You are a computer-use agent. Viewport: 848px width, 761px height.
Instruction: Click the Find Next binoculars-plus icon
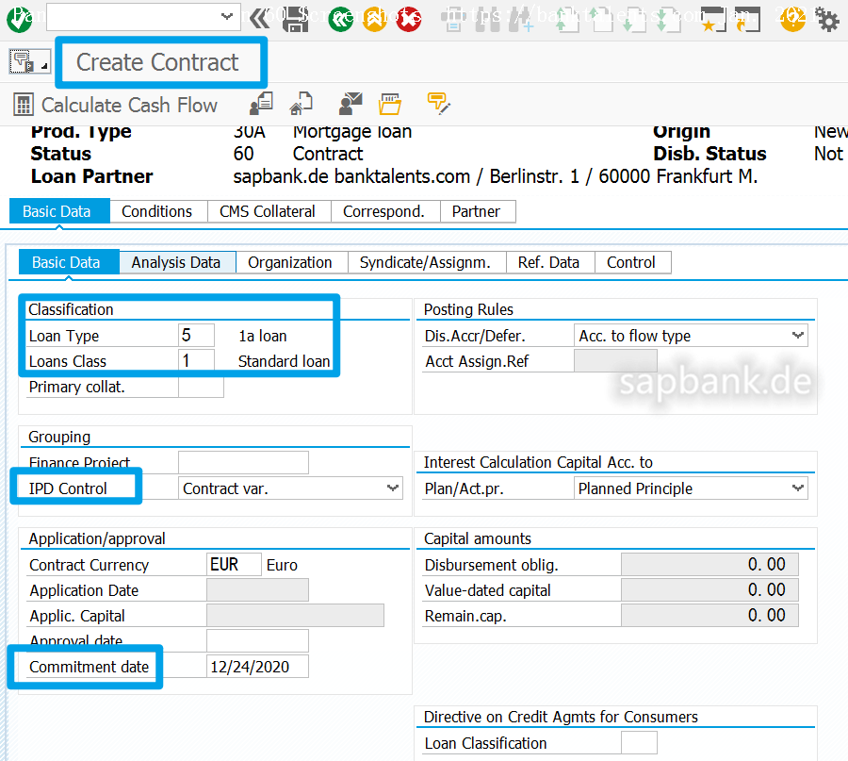521,20
